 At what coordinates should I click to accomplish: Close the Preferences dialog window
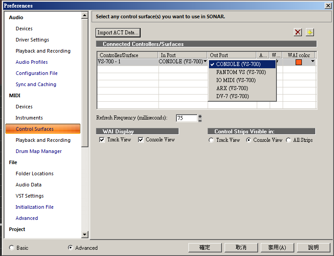tap(328, 5)
